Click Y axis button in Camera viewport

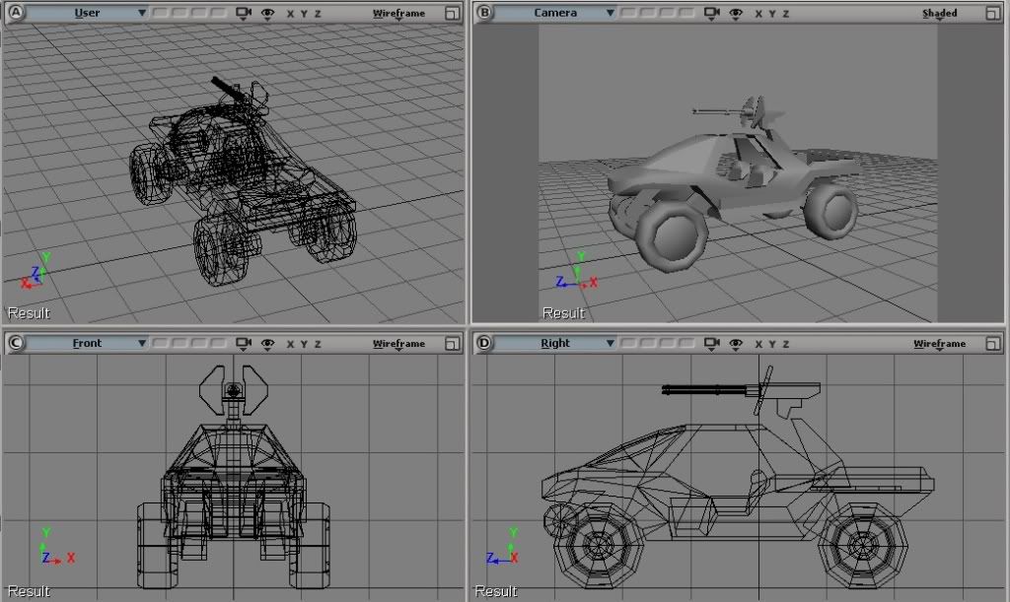772,14
